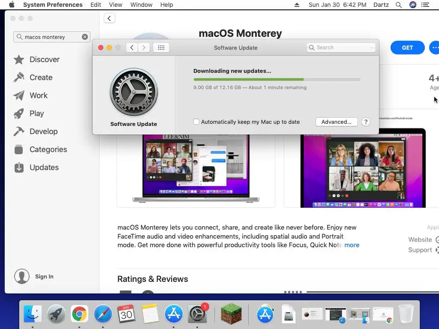Click the App Store search field
439x329 pixels.
(x=52, y=37)
